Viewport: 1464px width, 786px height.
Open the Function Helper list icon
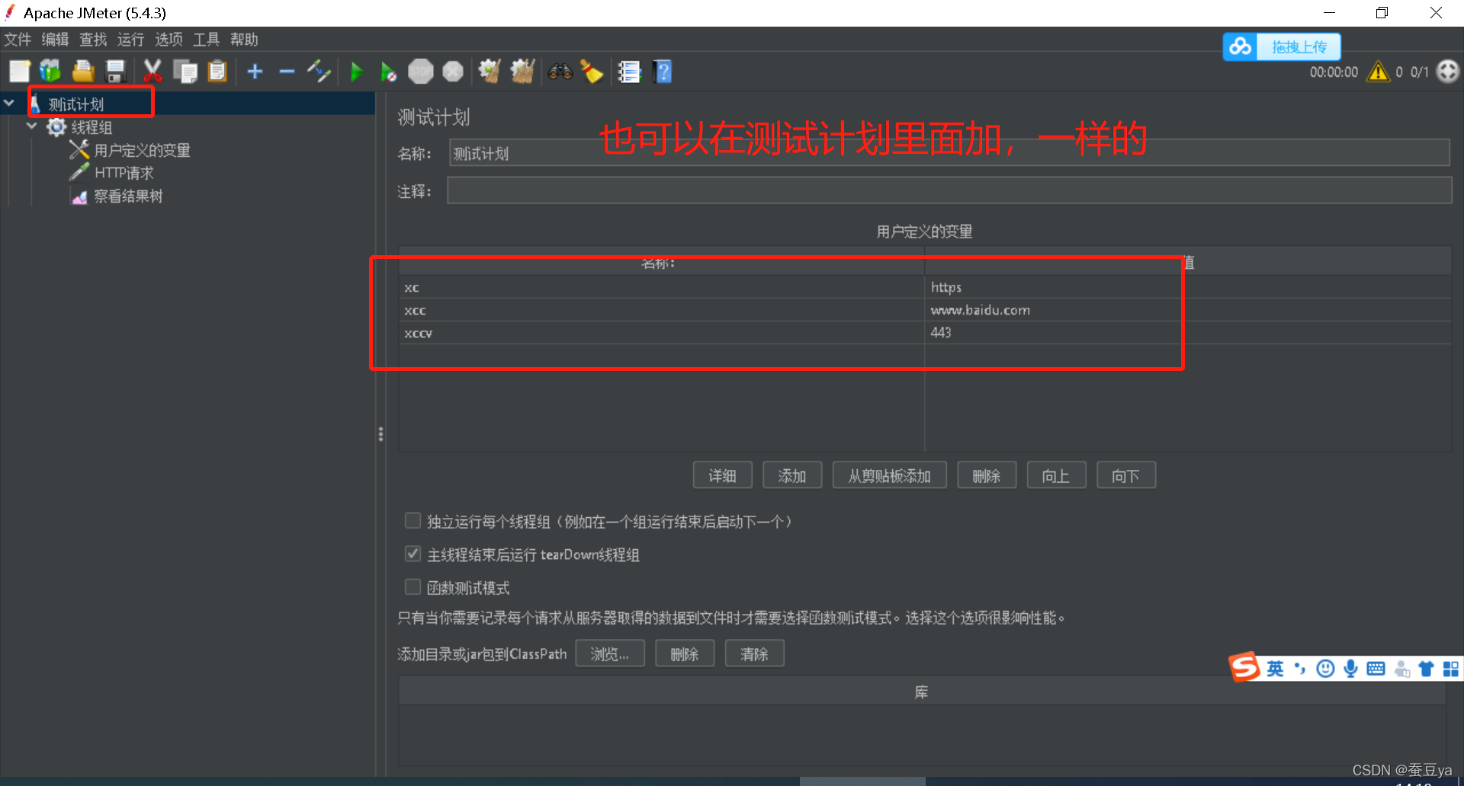pyautogui.click(x=629, y=72)
